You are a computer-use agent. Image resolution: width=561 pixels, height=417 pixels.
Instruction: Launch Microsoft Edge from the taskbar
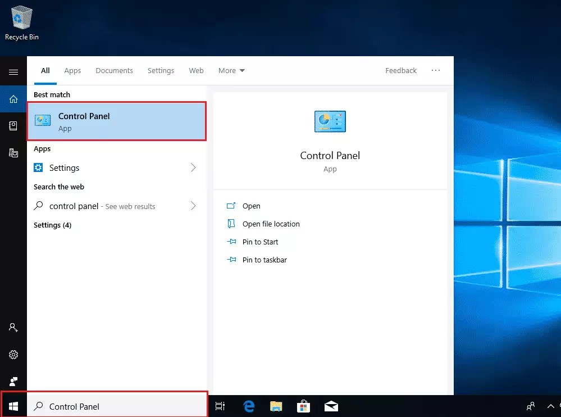pos(248,406)
